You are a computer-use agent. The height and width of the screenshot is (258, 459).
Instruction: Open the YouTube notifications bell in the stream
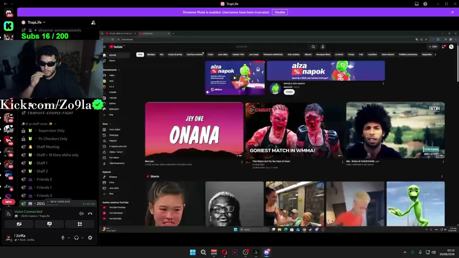coord(444,47)
